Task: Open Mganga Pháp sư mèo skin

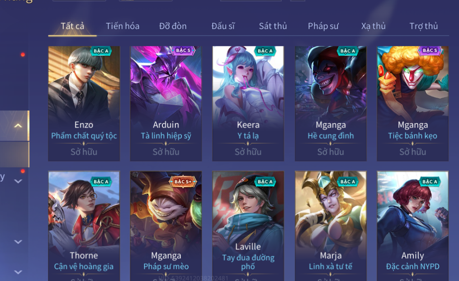Action: (x=166, y=226)
